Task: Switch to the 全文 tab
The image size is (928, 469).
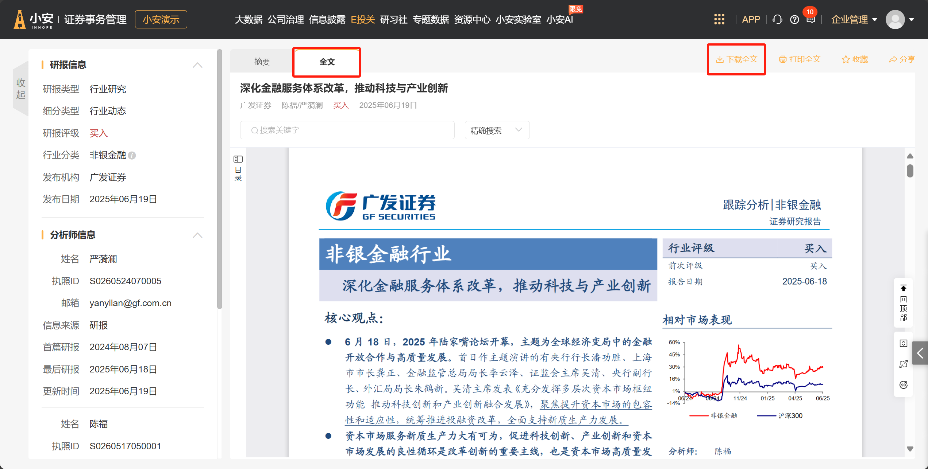Action: 327,62
